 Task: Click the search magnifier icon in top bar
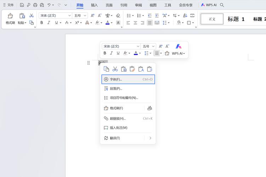pyautogui.click(x=222, y=5)
